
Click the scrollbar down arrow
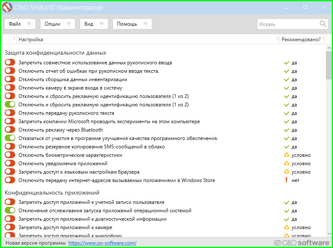(x=329, y=234)
